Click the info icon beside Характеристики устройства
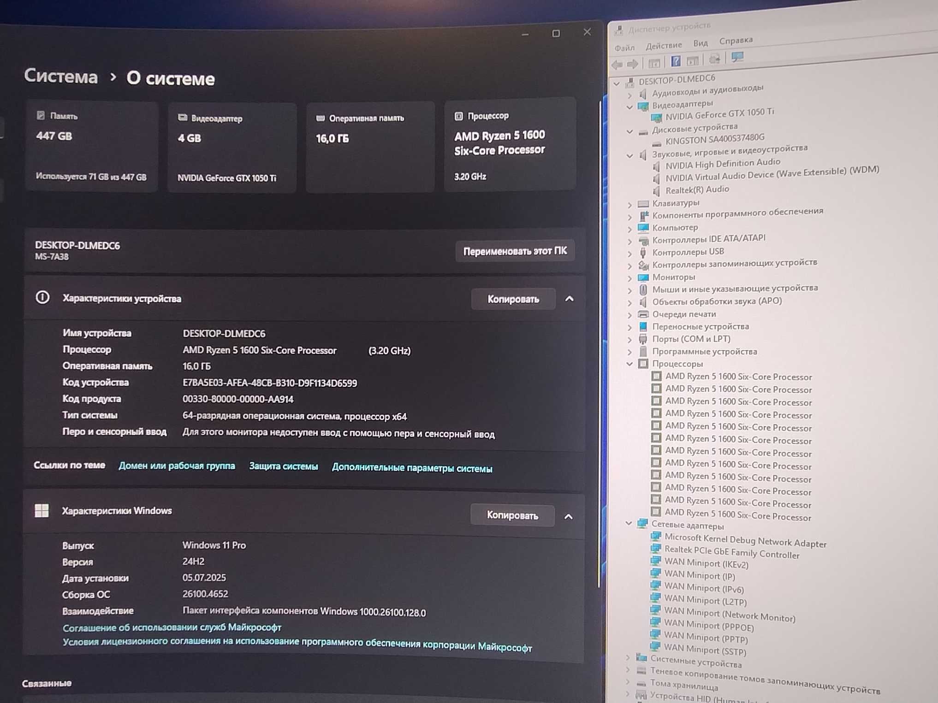Screen dimensions: 938x703 point(42,297)
